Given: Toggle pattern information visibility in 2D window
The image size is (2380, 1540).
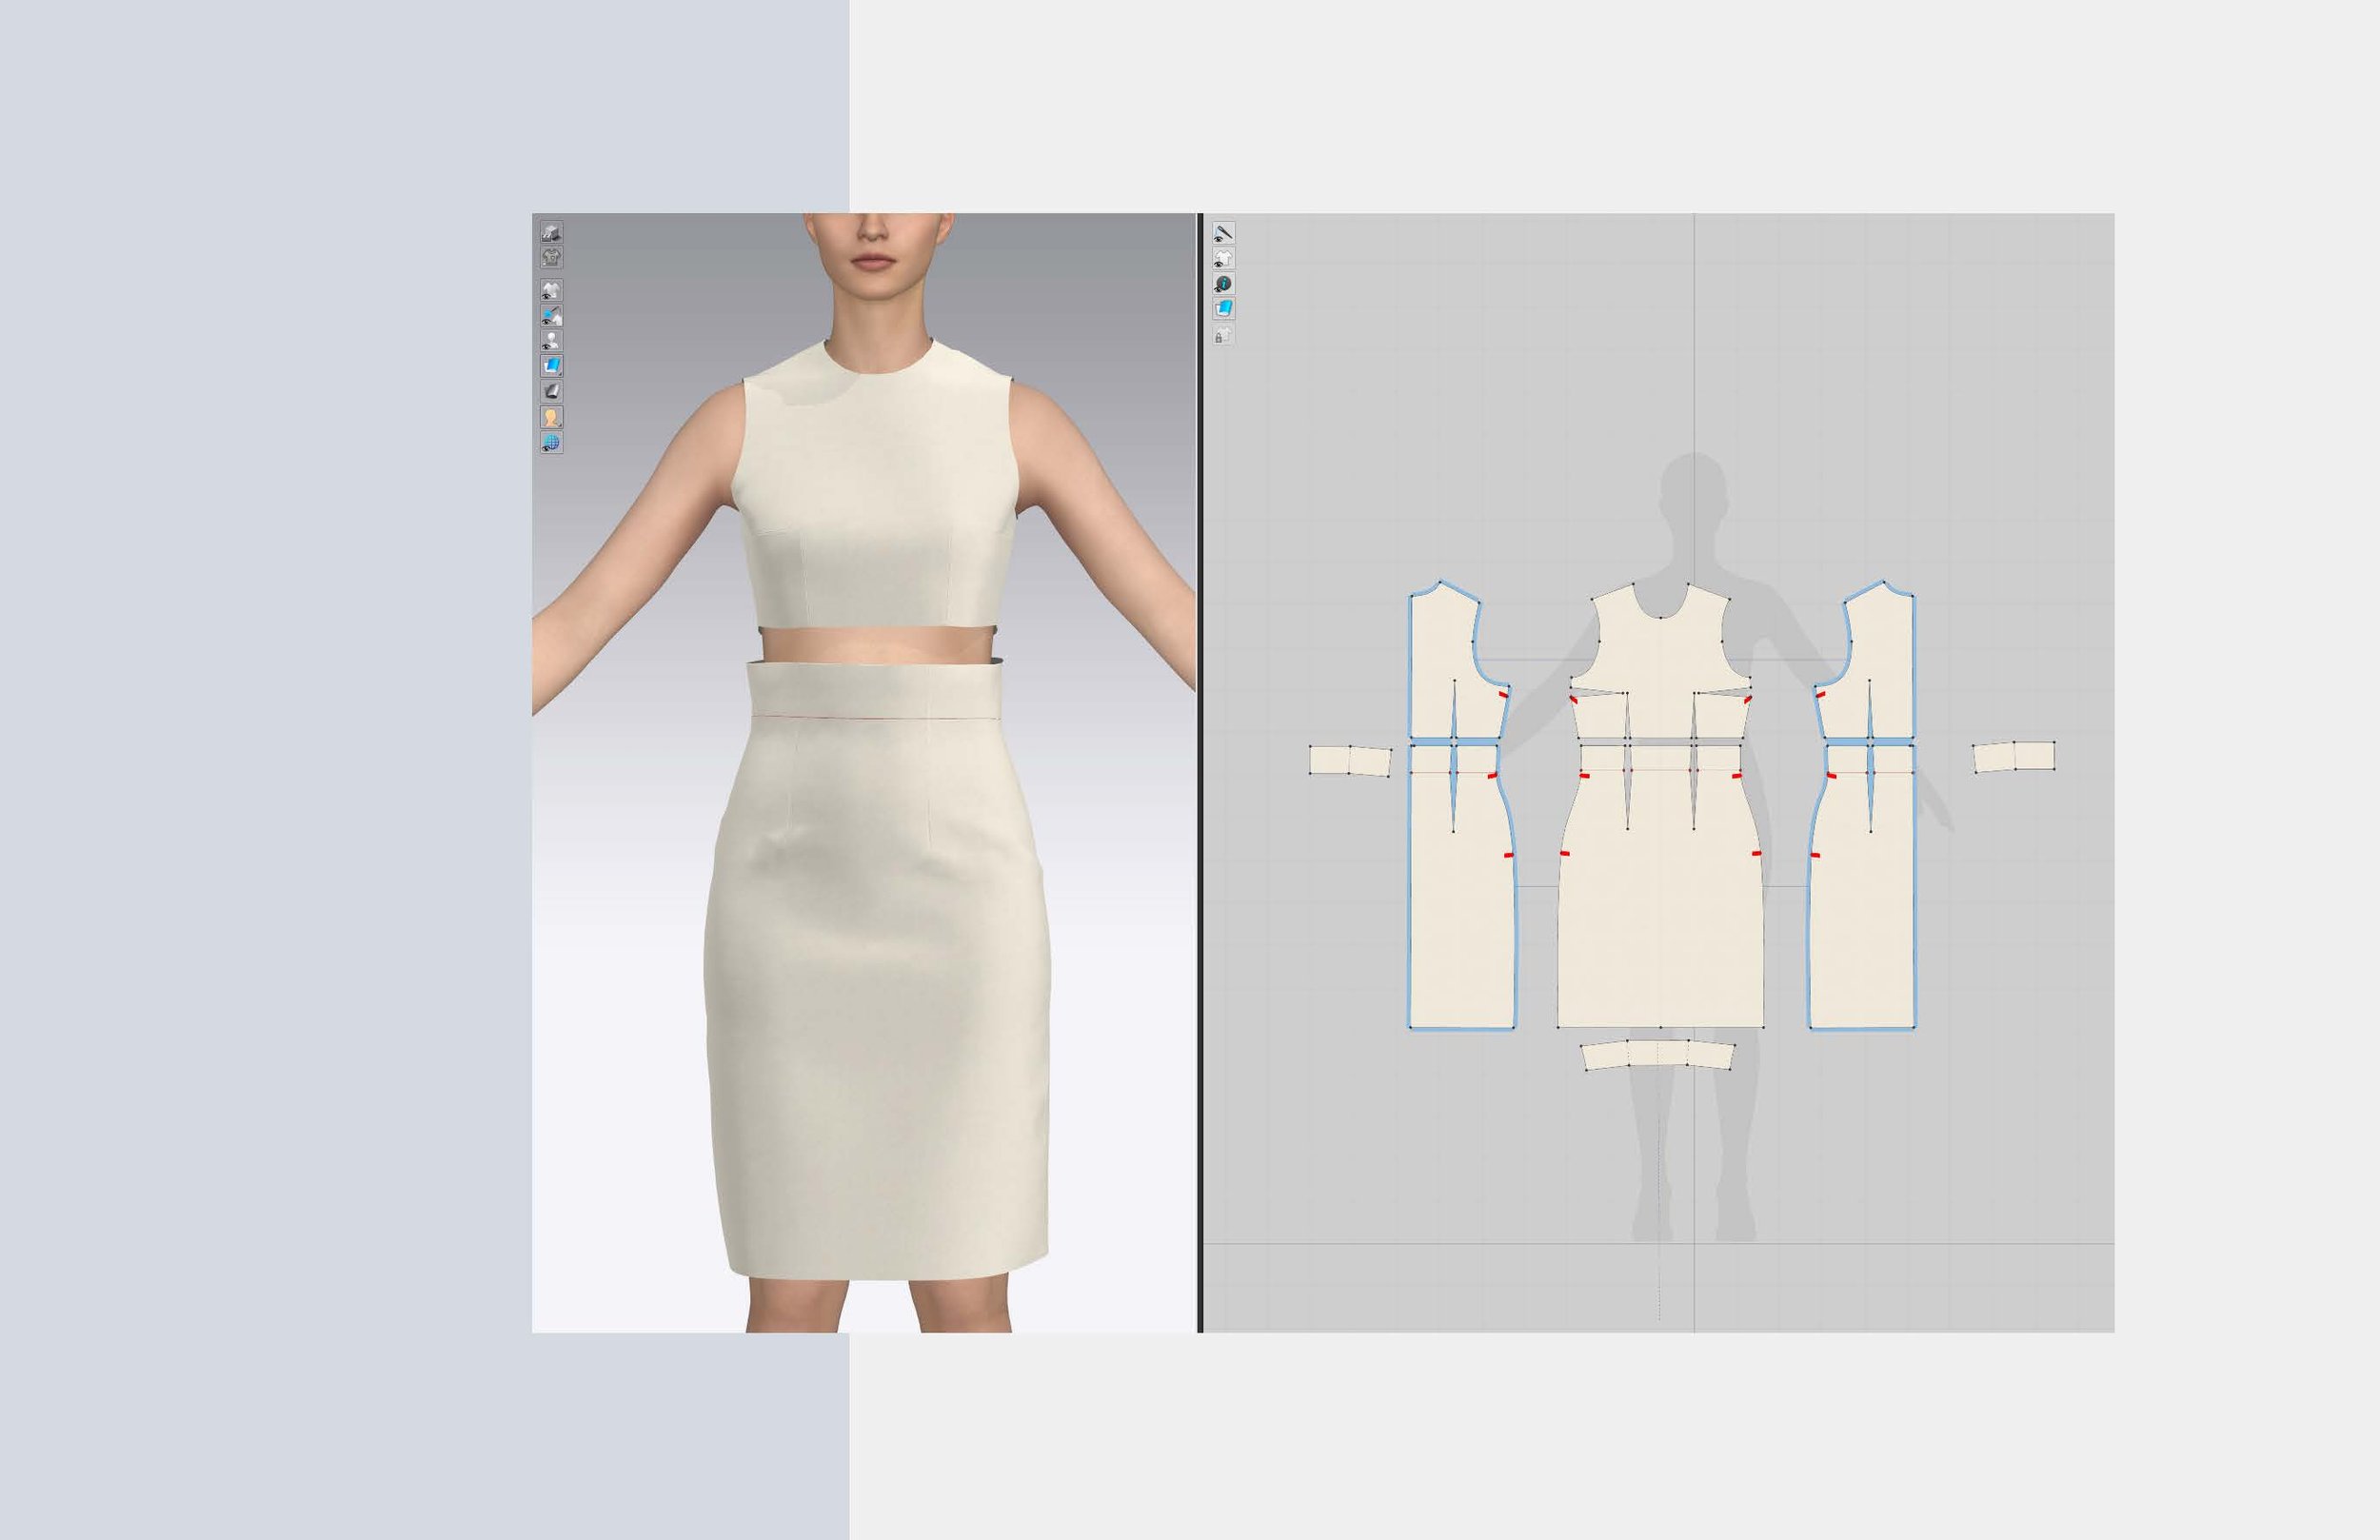Looking at the screenshot, I should click(1223, 284).
